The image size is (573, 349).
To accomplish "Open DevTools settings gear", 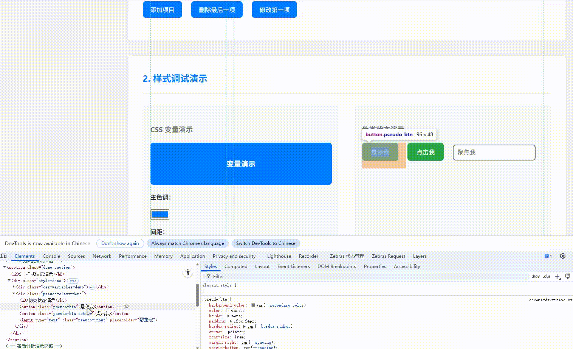I will tap(563, 256).
